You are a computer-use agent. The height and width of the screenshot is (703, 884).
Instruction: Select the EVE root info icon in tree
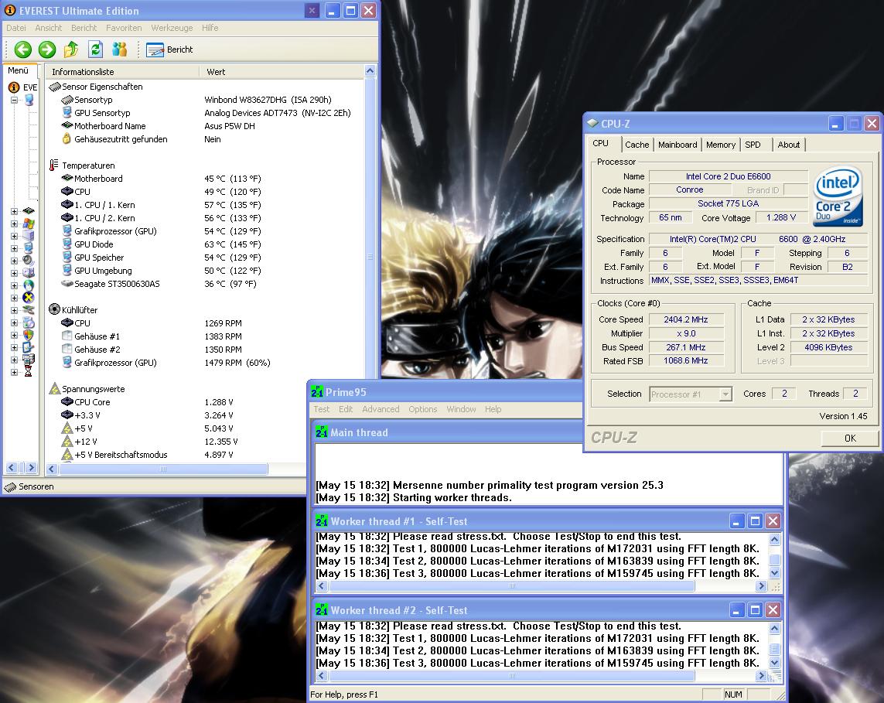coord(14,87)
